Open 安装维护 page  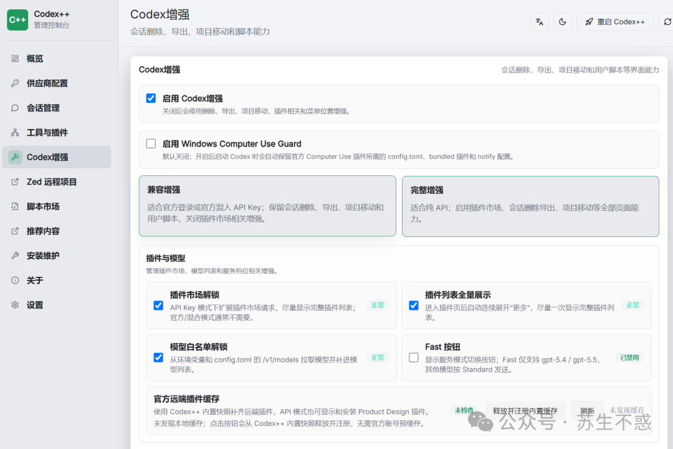[57, 256]
